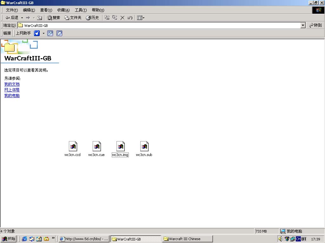Open the 我的电脑 link

click(x=12, y=96)
